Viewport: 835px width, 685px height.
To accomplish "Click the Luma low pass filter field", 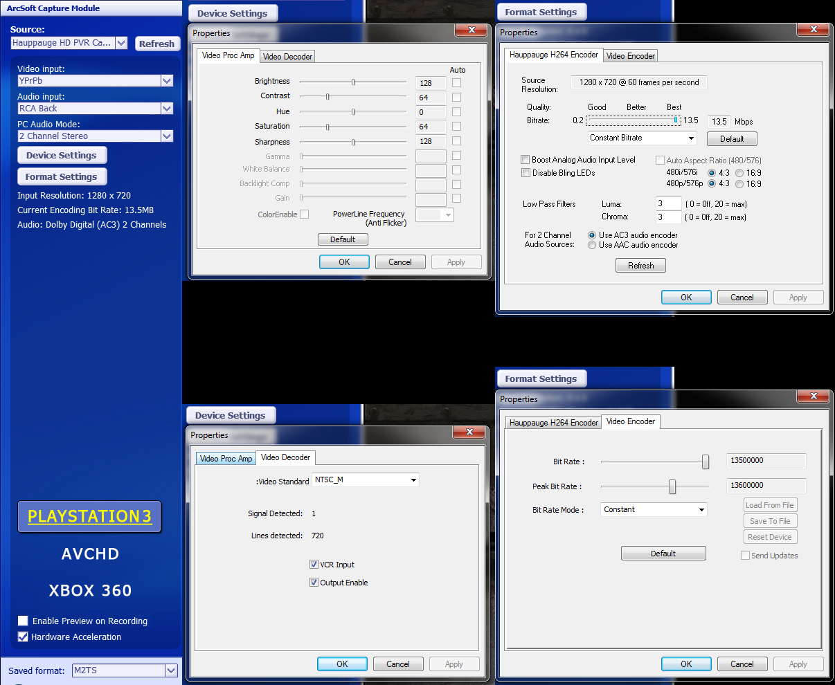I will coord(668,204).
